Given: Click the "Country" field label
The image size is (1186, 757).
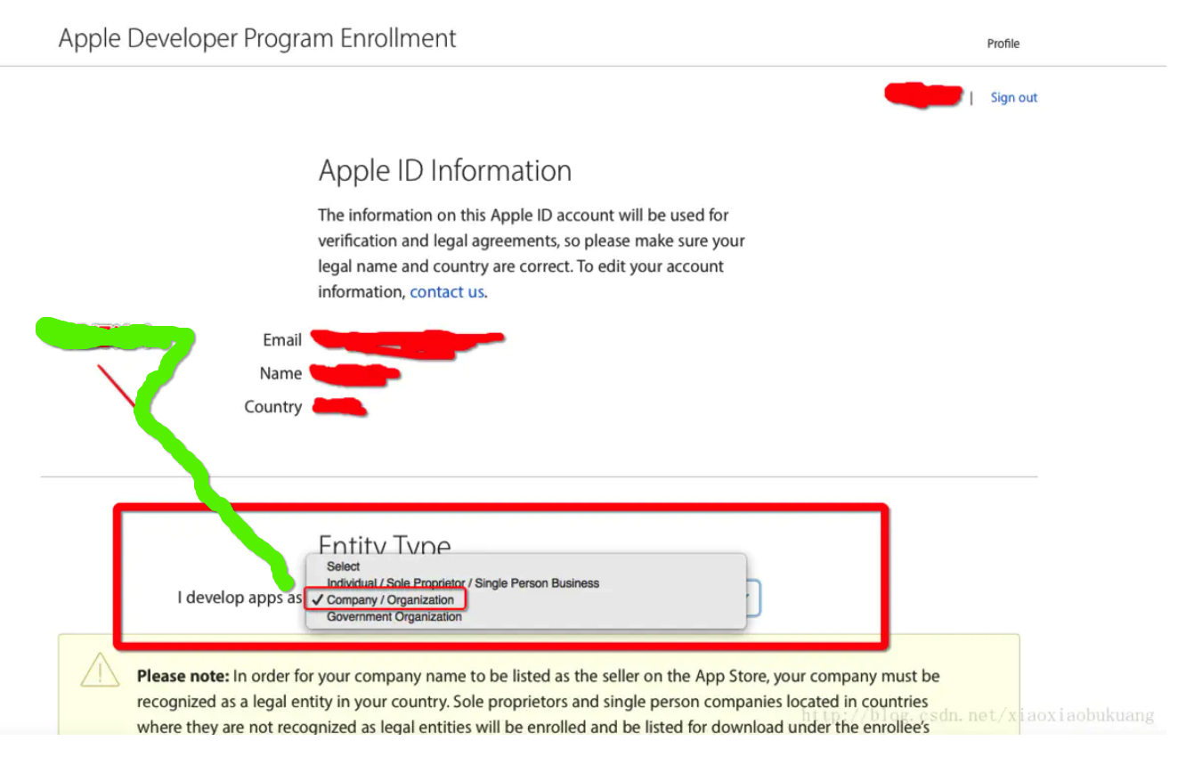Looking at the screenshot, I should pyautogui.click(x=273, y=407).
